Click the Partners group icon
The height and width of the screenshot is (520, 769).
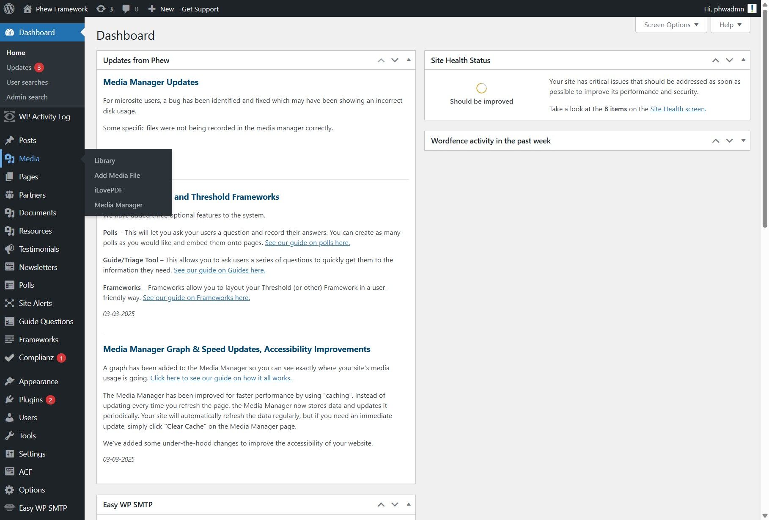point(9,195)
